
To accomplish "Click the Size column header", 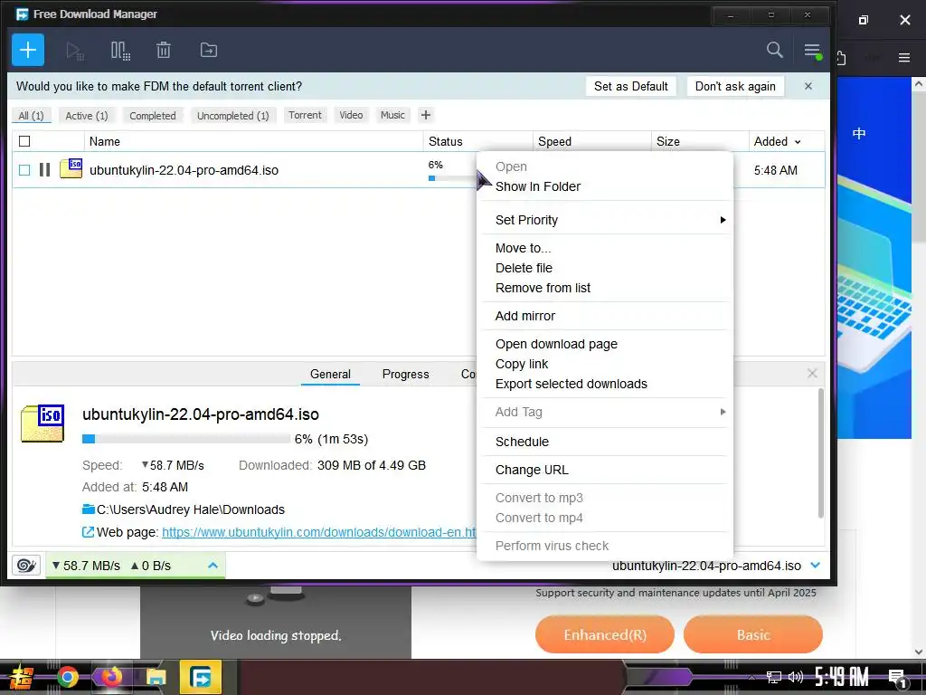I will click(x=700, y=141).
